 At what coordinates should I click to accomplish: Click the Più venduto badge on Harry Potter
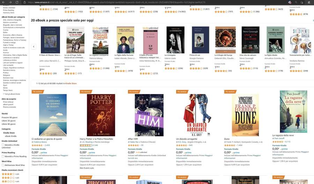point(86,92)
